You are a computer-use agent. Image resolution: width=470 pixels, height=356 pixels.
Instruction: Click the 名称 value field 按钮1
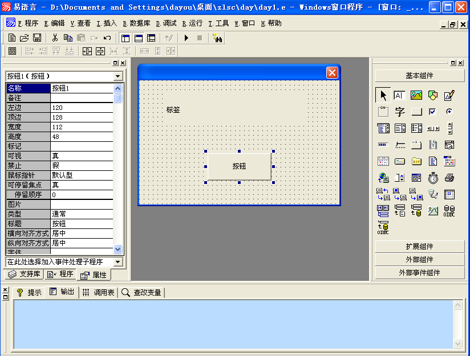point(82,88)
